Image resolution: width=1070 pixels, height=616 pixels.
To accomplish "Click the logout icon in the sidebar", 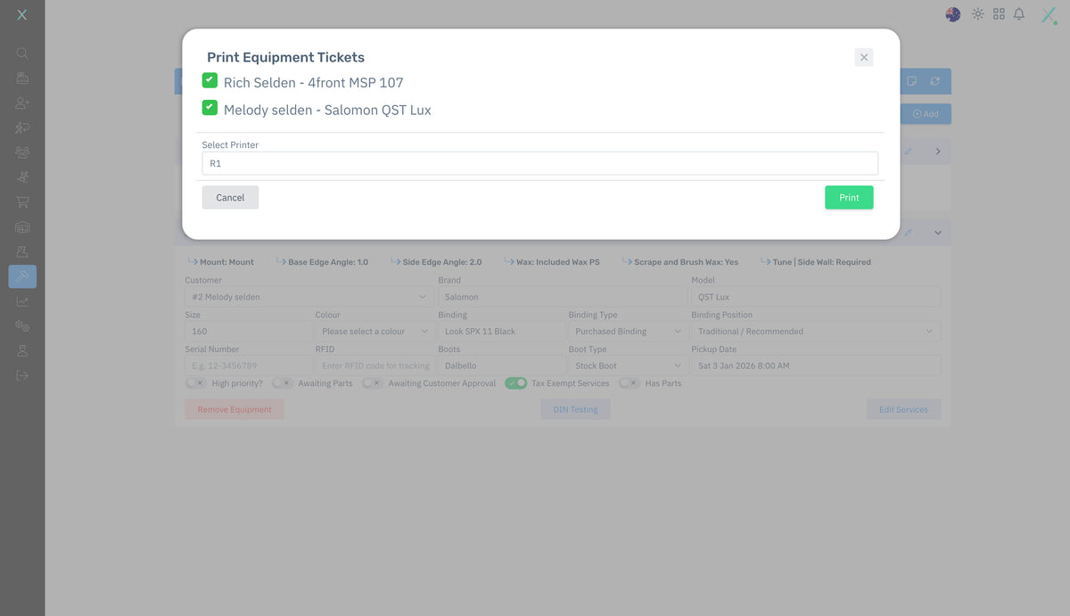I will (x=22, y=375).
